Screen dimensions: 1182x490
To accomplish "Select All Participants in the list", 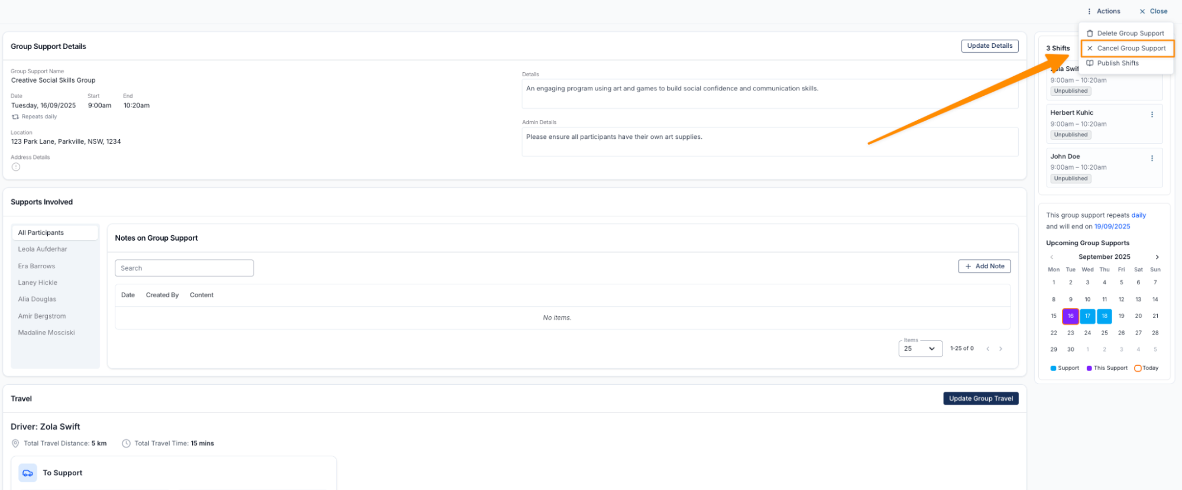I will (x=55, y=233).
